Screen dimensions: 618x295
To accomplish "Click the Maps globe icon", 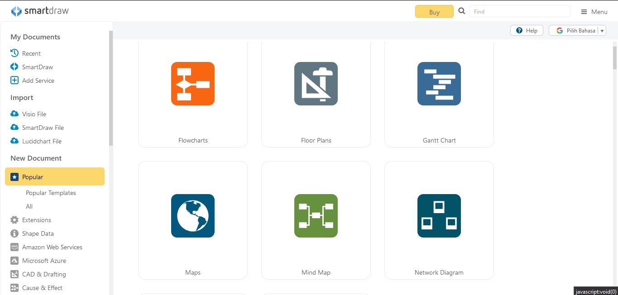I will point(193,216).
